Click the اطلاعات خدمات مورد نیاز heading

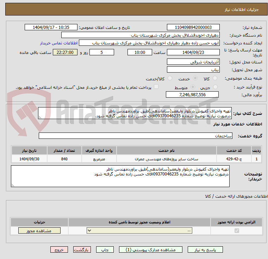pos(238,124)
